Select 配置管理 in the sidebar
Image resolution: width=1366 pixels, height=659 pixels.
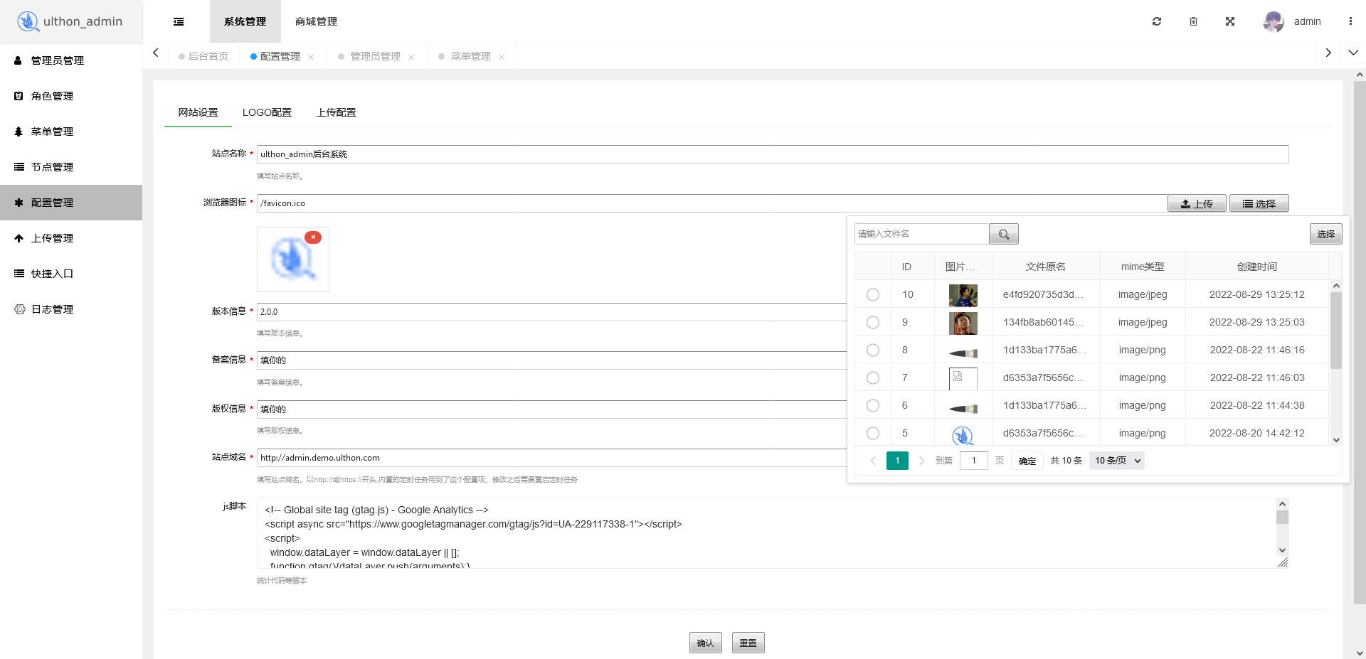71,203
